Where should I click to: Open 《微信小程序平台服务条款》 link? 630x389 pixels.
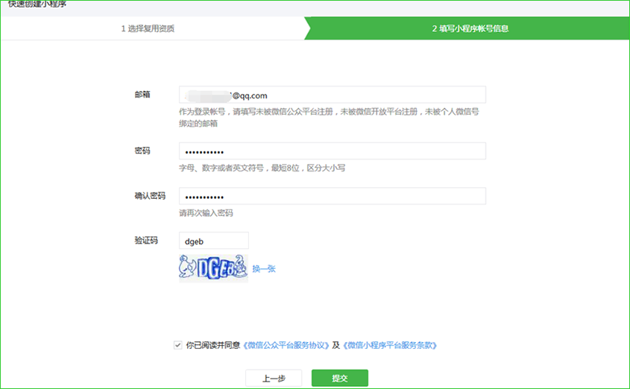(x=389, y=345)
